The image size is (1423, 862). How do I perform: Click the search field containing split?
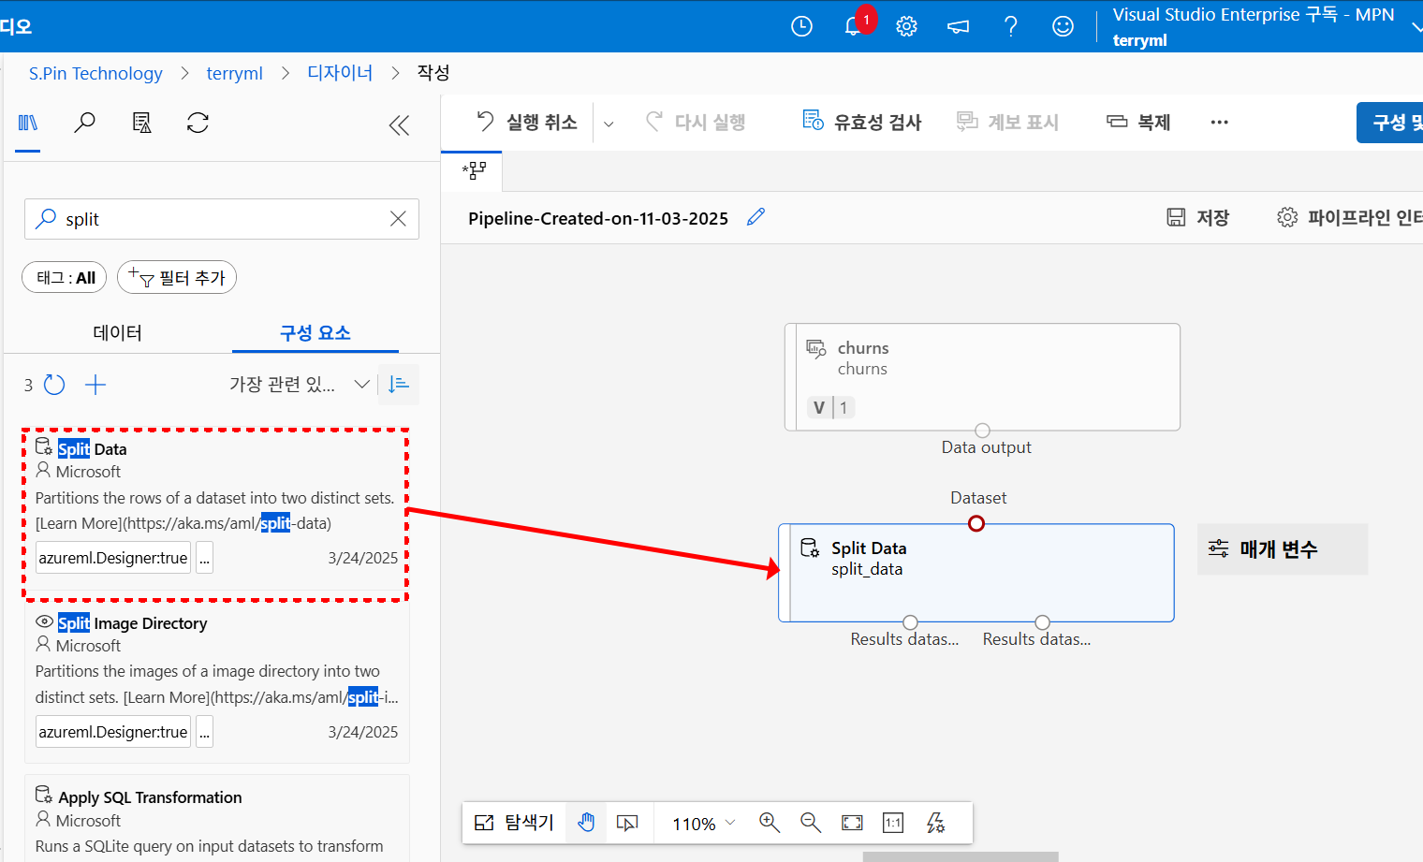click(222, 218)
